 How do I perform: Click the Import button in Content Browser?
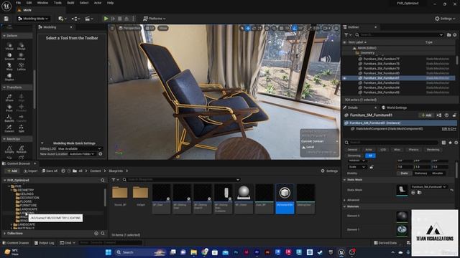pyautogui.click(x=30, y=171)
